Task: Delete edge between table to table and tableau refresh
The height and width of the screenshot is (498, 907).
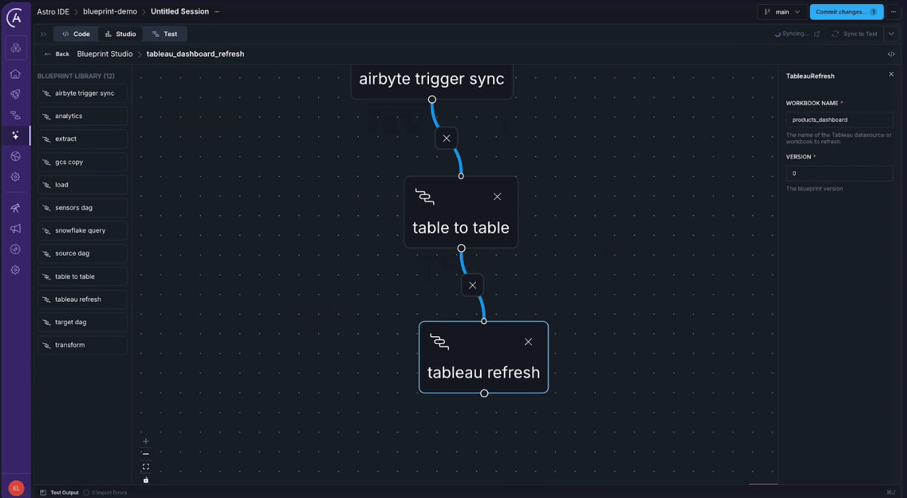Action: [472, 285]
